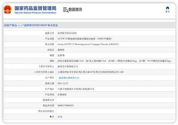
Task: Click the 剂型 row label
Action: point(52,55)
